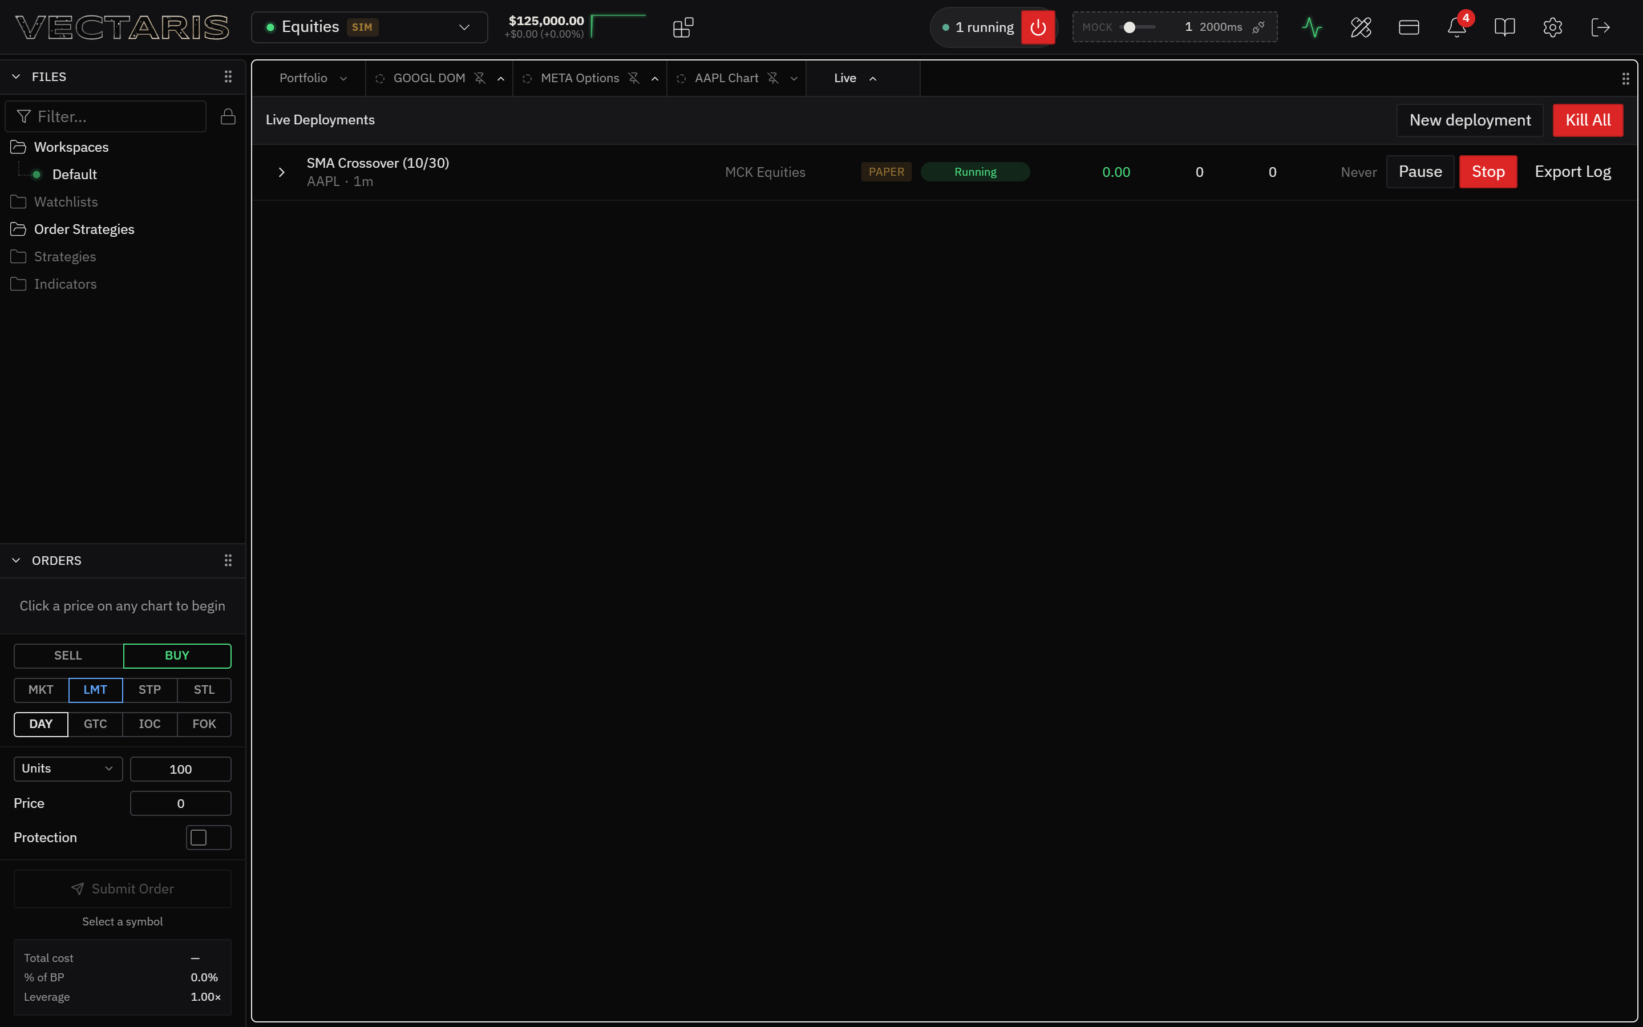Open the wallet card icon in header
Screen dimensions: 1643x1027
pyautogui.click(x=1409, y=27)
